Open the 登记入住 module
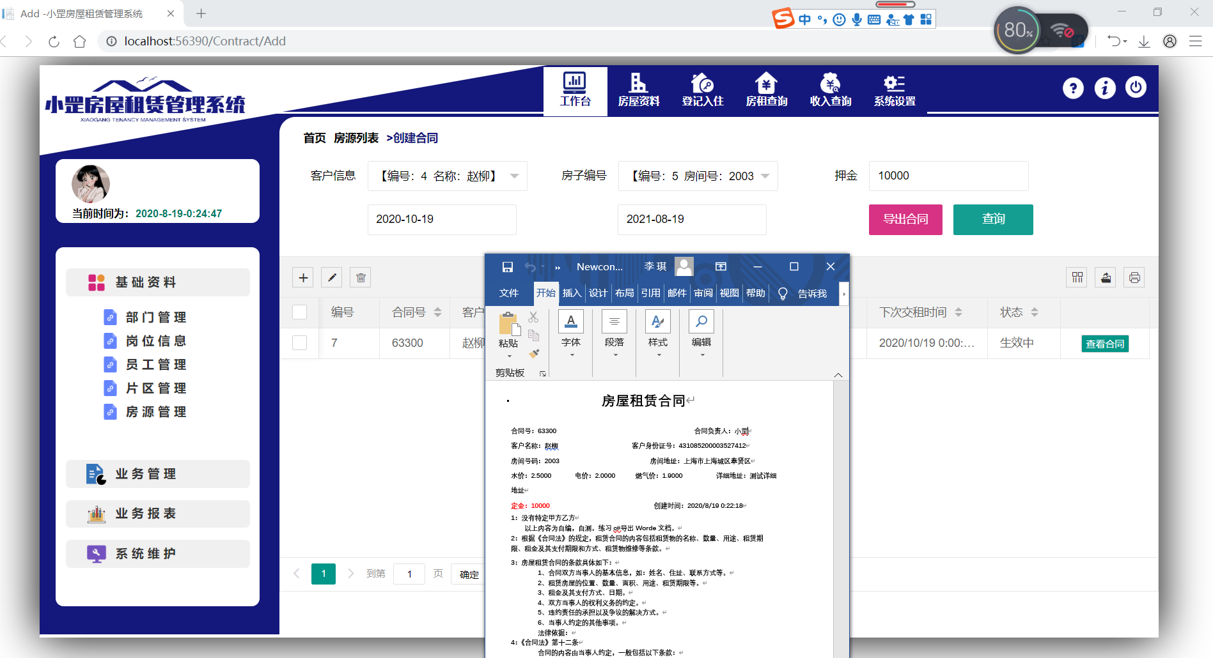 (x=702, y=89)
